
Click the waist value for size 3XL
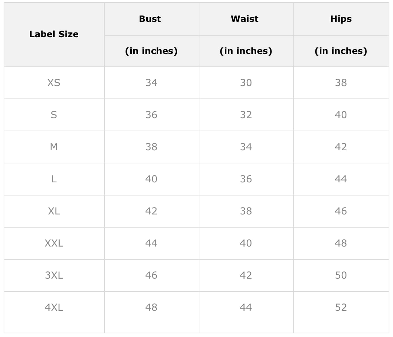pos(246,275)
